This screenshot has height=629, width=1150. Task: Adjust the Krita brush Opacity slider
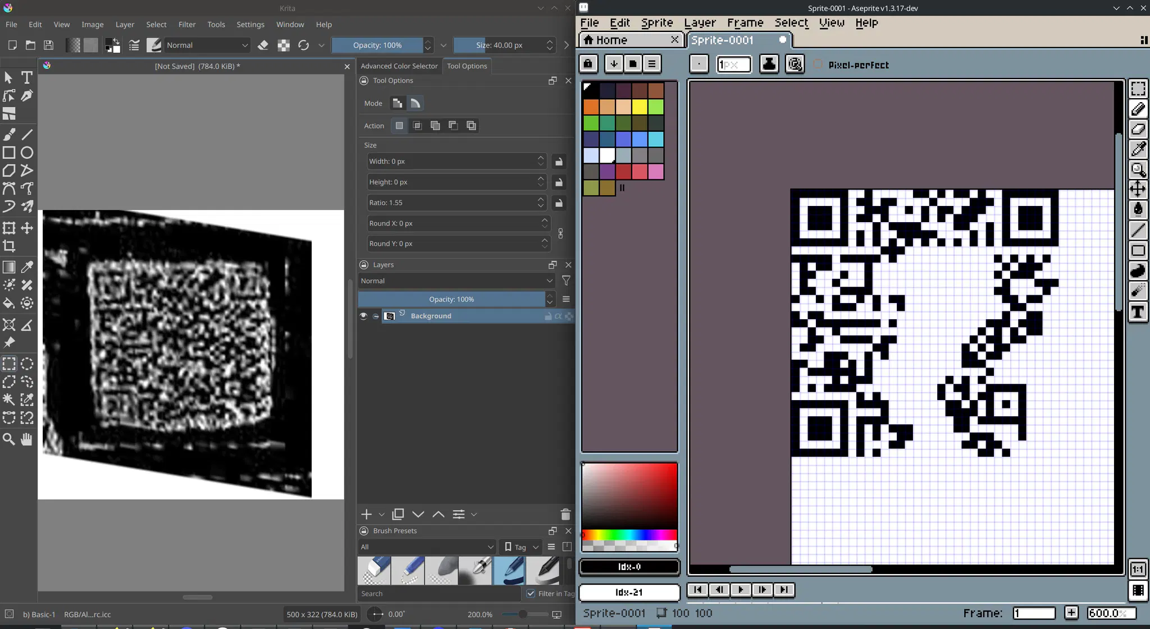coord(377,45)
